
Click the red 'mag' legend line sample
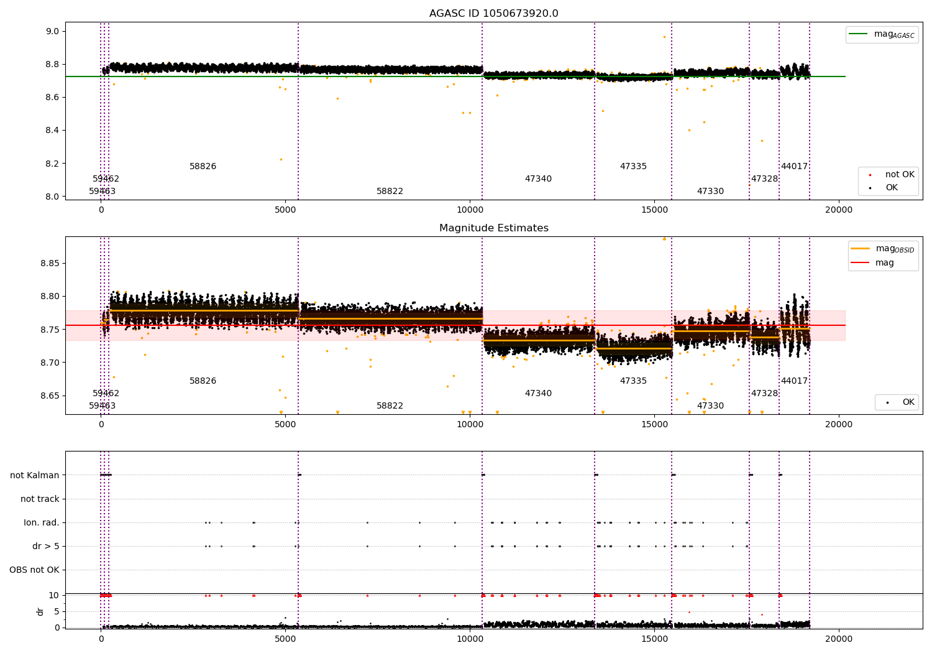coord(861,263)
